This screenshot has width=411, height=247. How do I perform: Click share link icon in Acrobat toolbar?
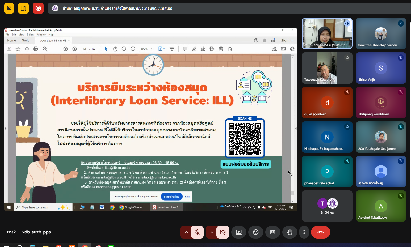274,49
